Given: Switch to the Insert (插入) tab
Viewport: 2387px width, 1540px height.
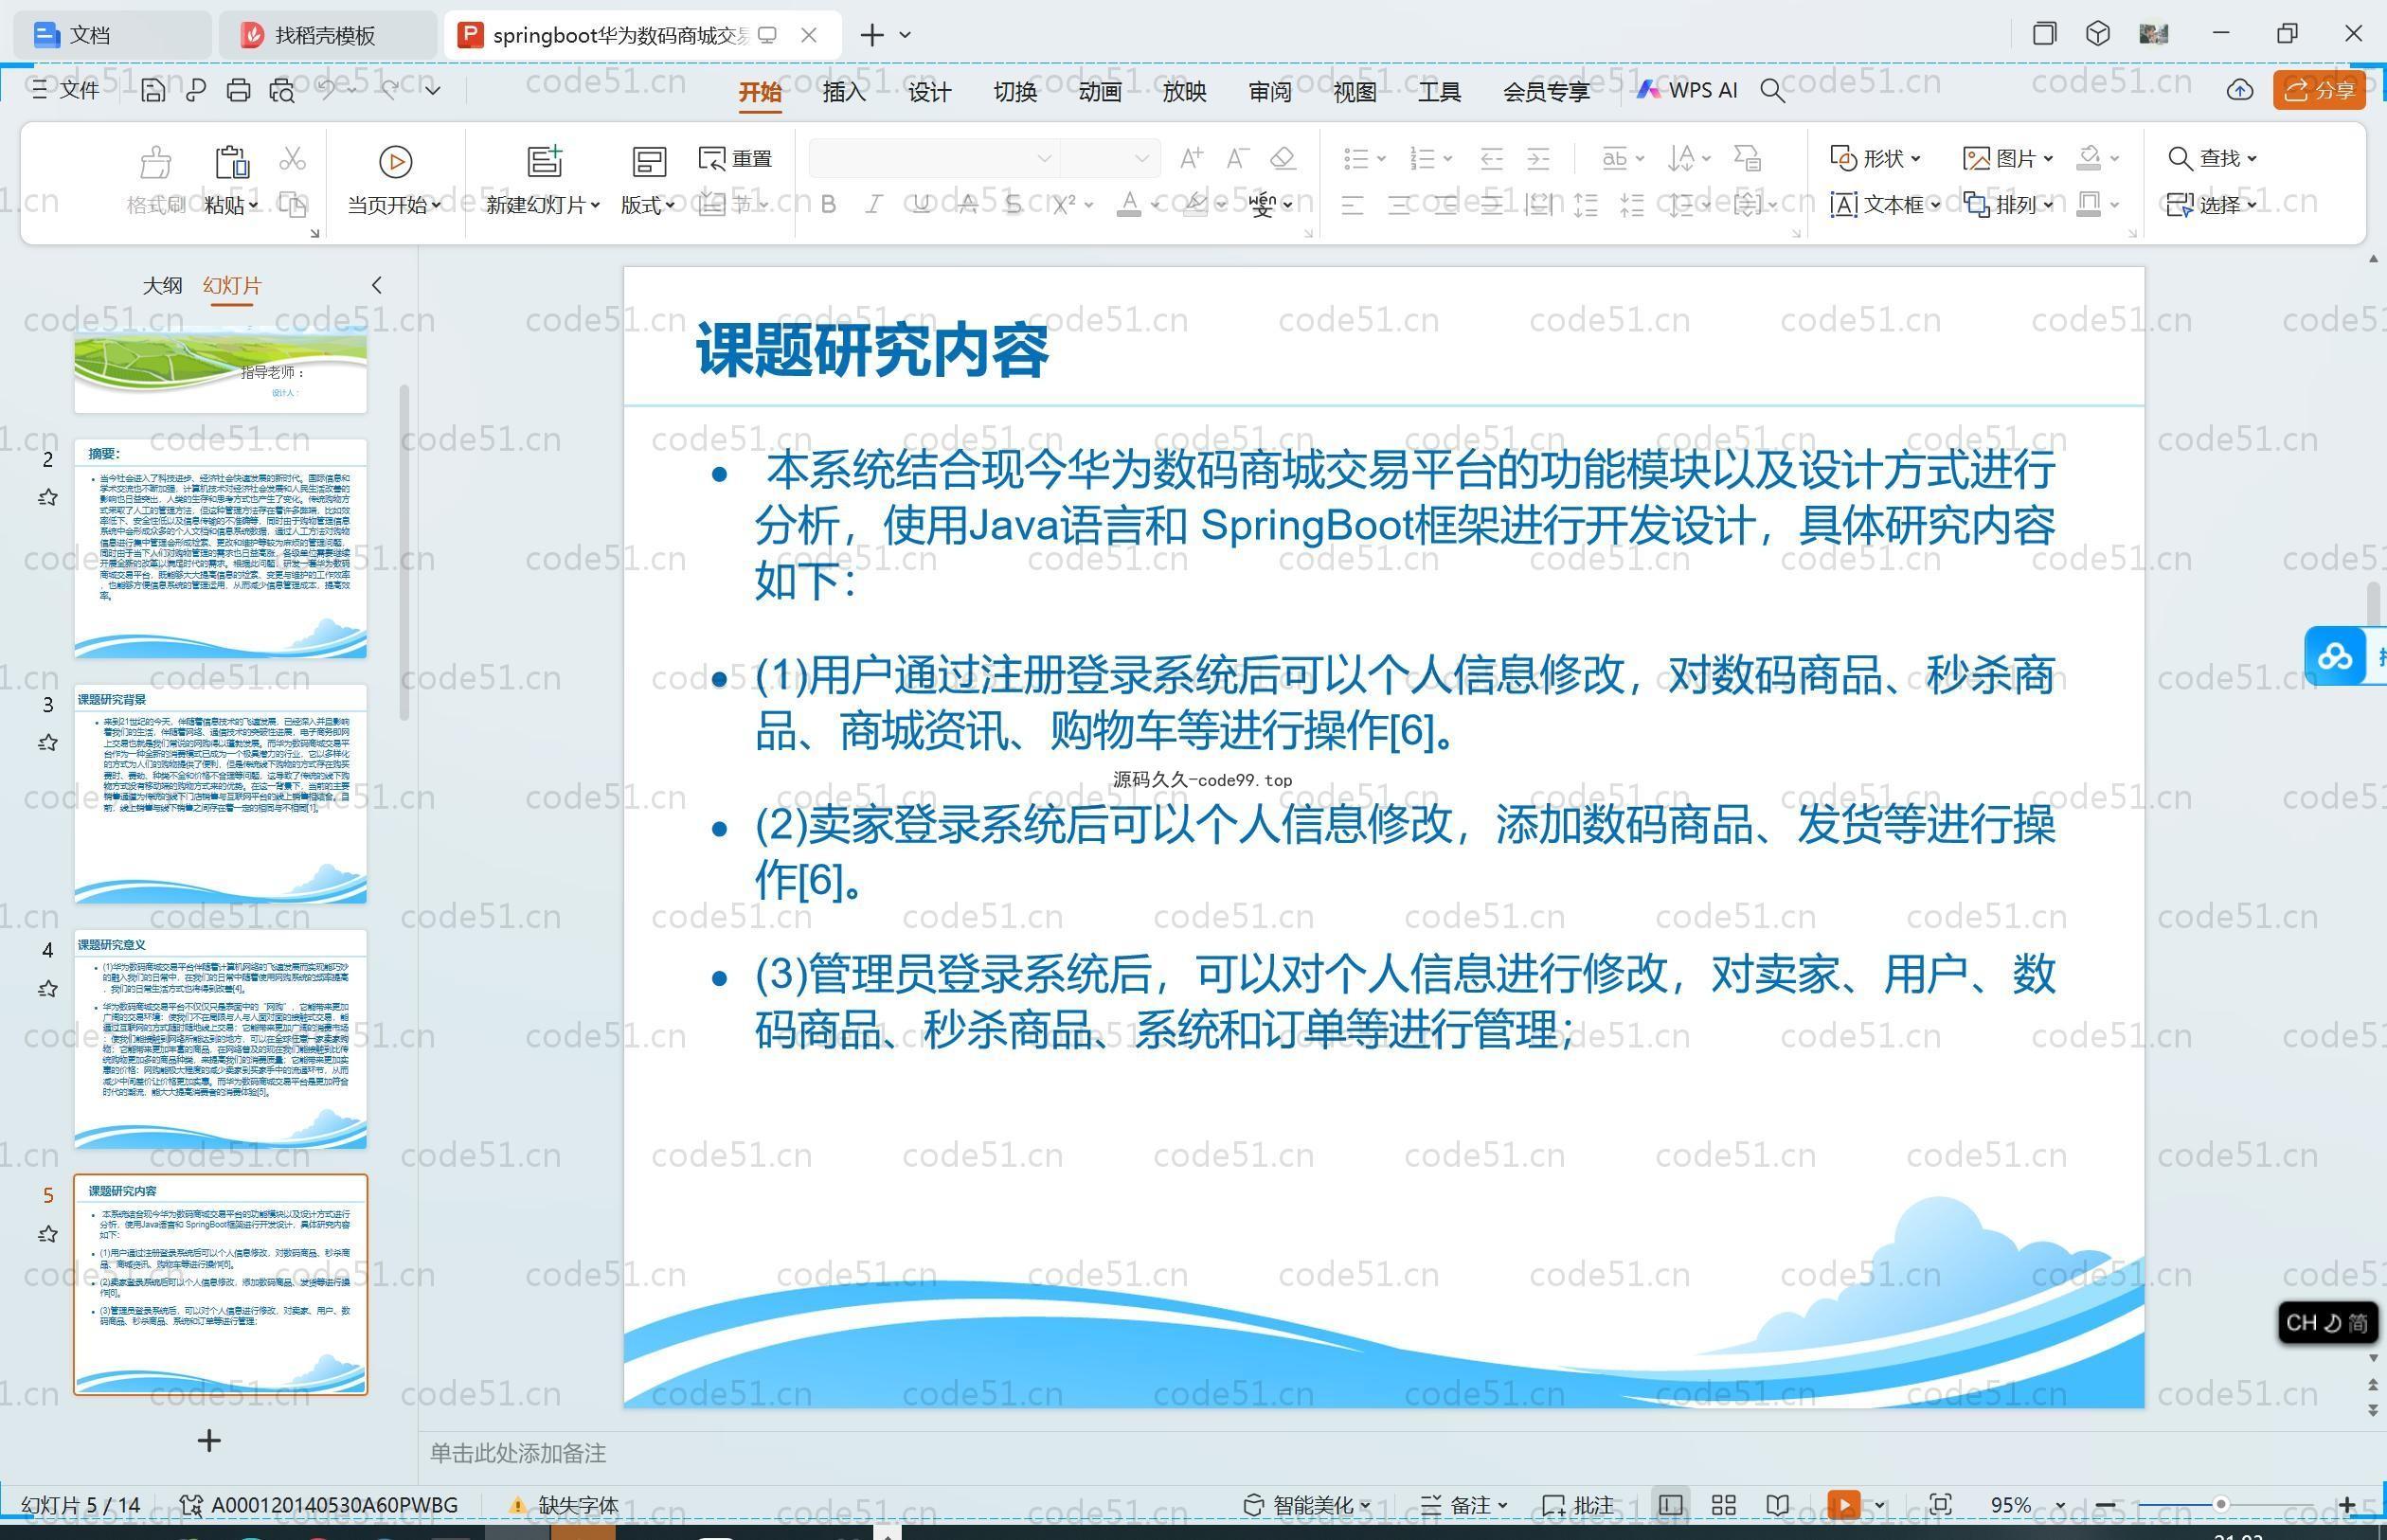Looking at the screenshot, I should [844, 92].
